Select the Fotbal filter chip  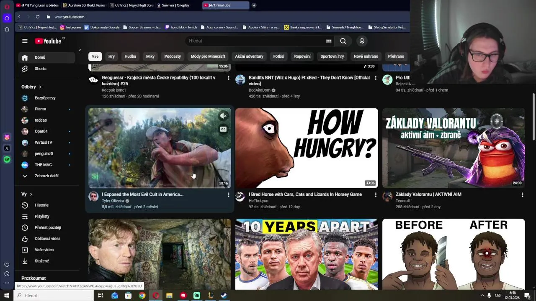tap(278, 56)
